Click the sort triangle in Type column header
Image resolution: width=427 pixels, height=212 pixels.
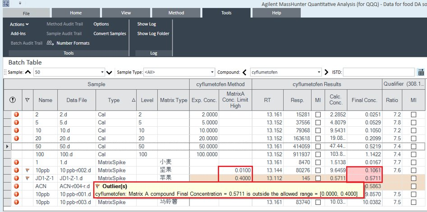click(x=133, y=100)
